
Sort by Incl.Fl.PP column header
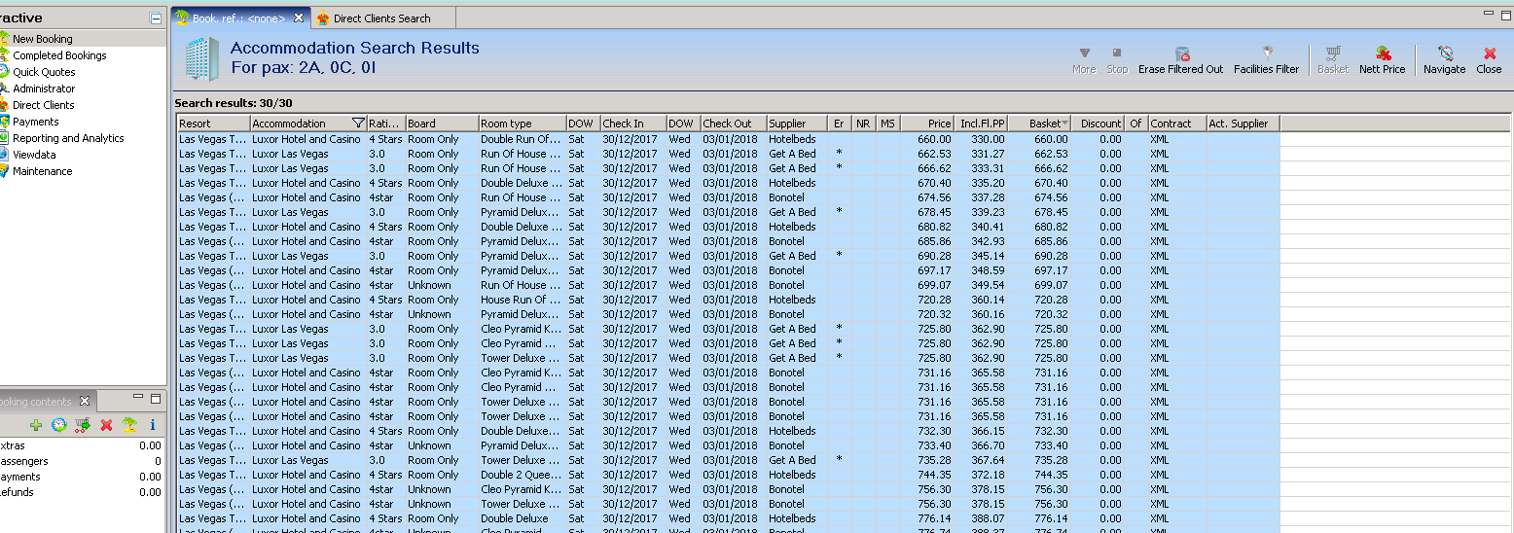(981, 124)
